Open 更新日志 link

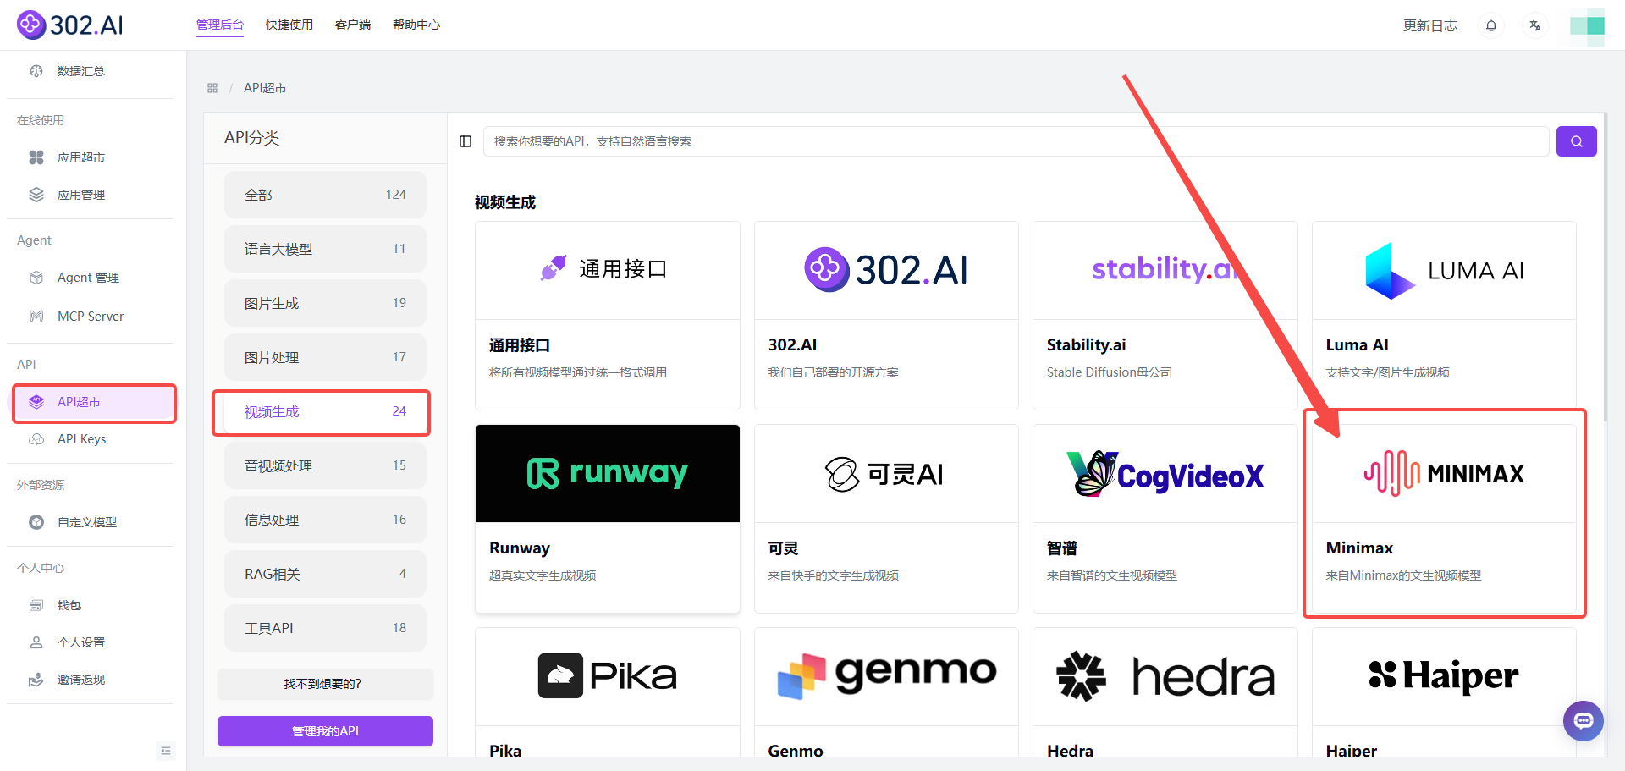1430,25
